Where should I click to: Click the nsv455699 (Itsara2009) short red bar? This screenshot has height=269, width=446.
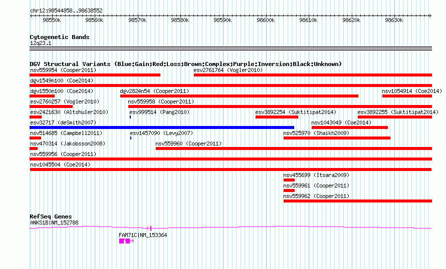289,180
